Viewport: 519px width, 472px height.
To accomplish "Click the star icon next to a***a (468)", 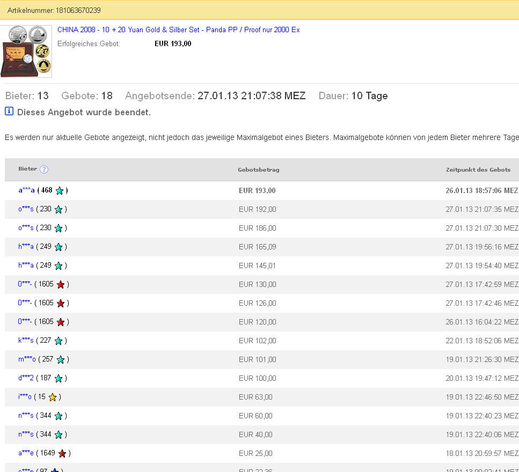I will (x=60, y=190).
